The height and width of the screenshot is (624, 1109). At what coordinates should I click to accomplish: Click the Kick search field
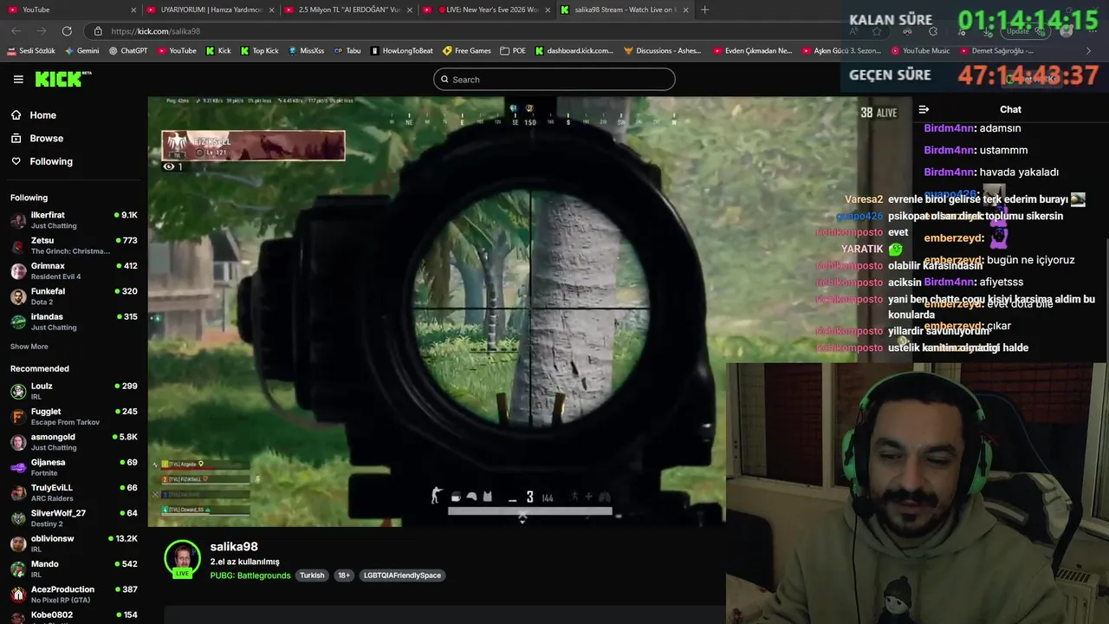click(554, 80)
